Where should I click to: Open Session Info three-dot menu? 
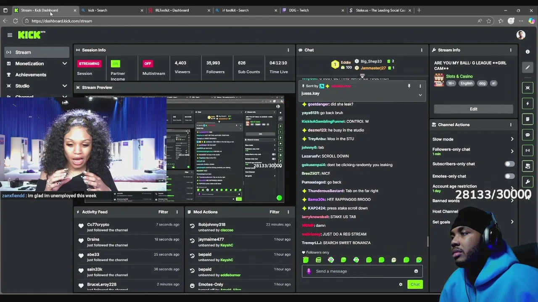point(288,50)
